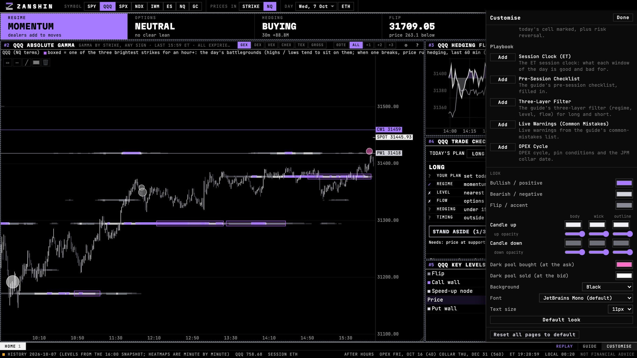Image resolution: width=637 pixels, height=358 pixels.
Task: Click the orange history indicator in status bar
Action: (3, 354)
